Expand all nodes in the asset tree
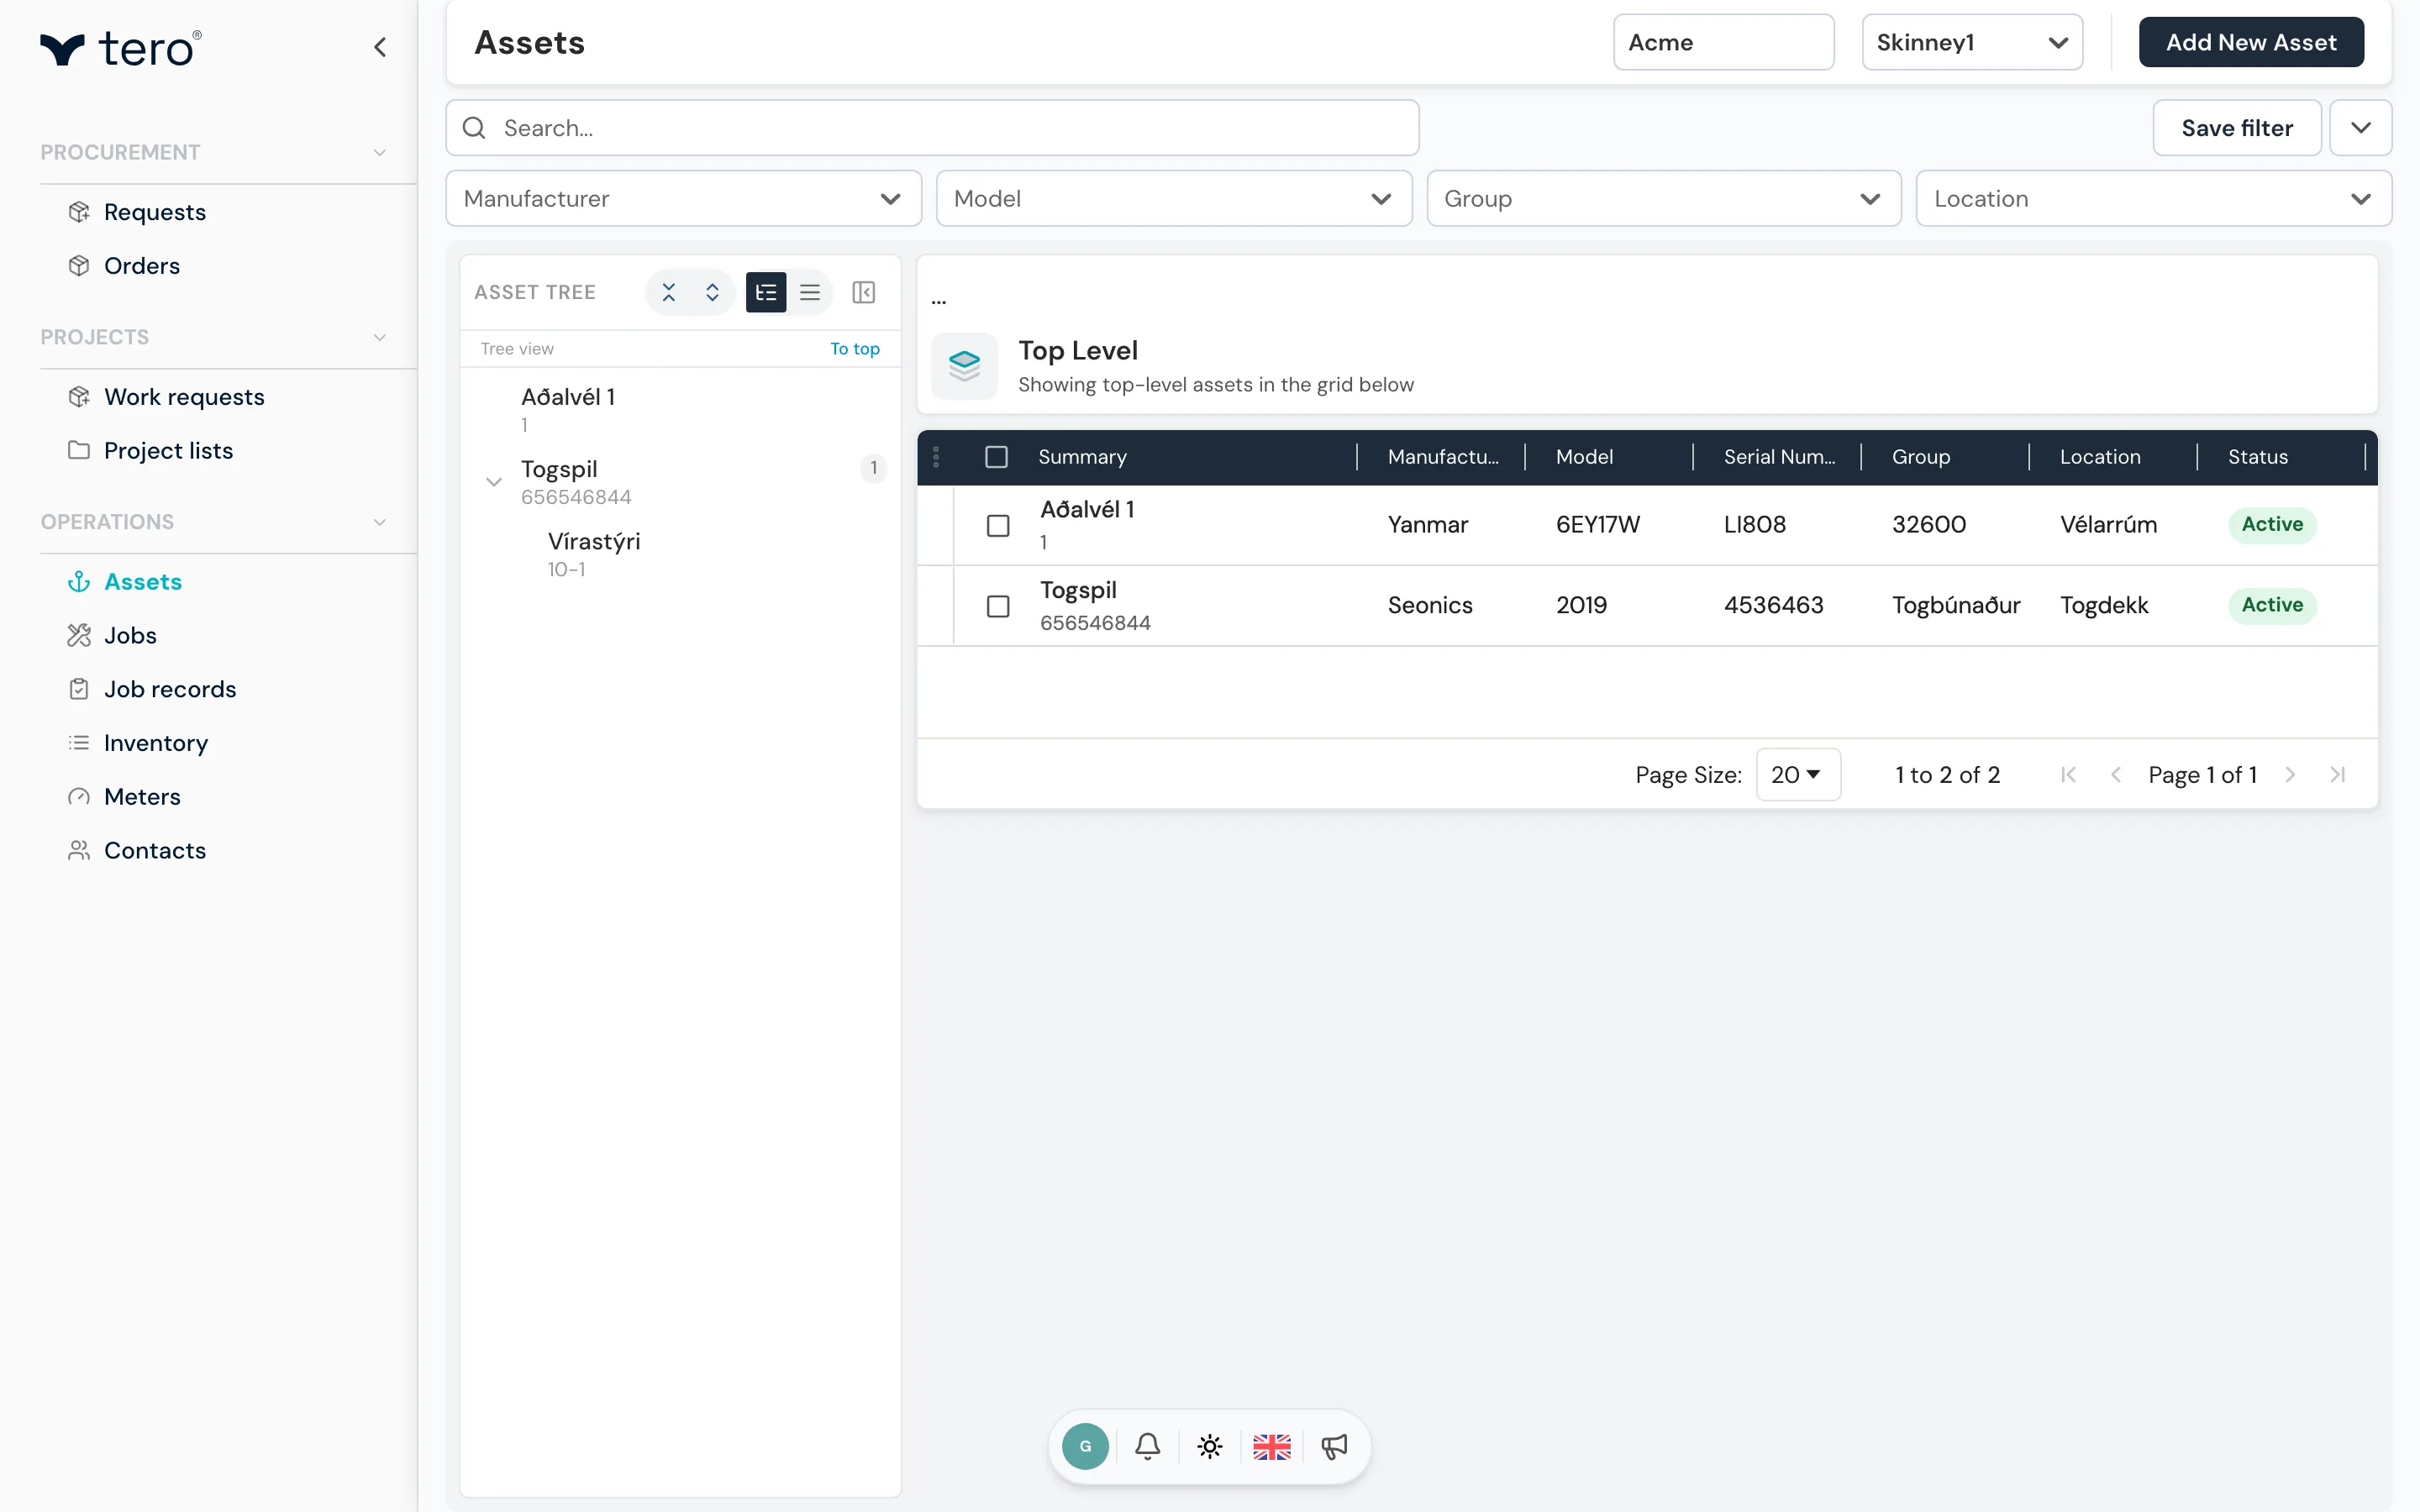This screenshot has width=2420, height=1512. [x=712, y=292]
